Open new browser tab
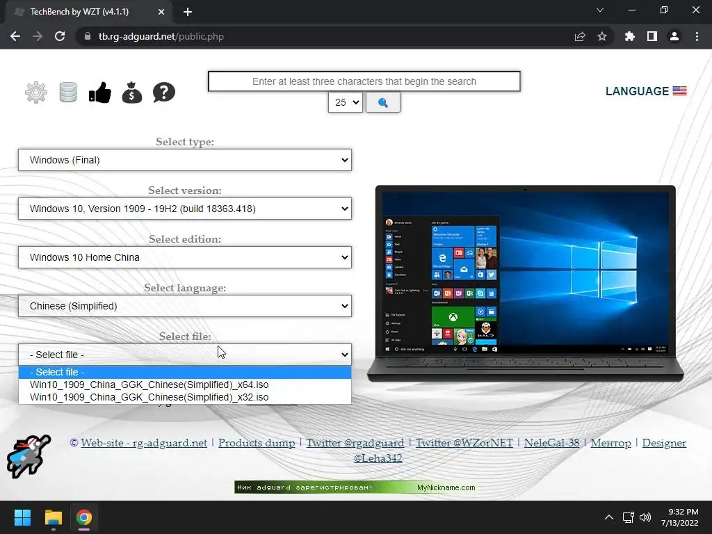712x534 pixels. [188, 12]
